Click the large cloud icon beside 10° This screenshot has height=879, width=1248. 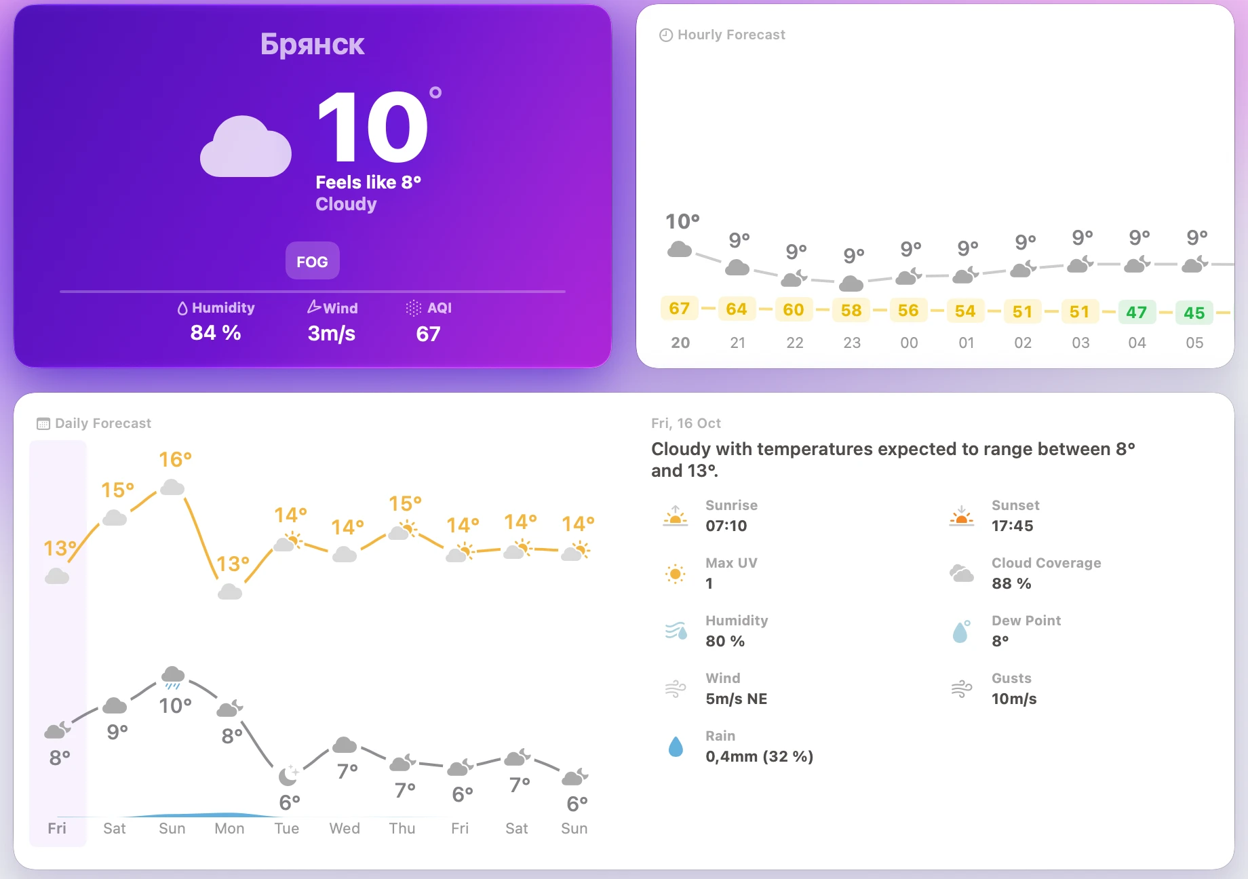click(246, 146)
